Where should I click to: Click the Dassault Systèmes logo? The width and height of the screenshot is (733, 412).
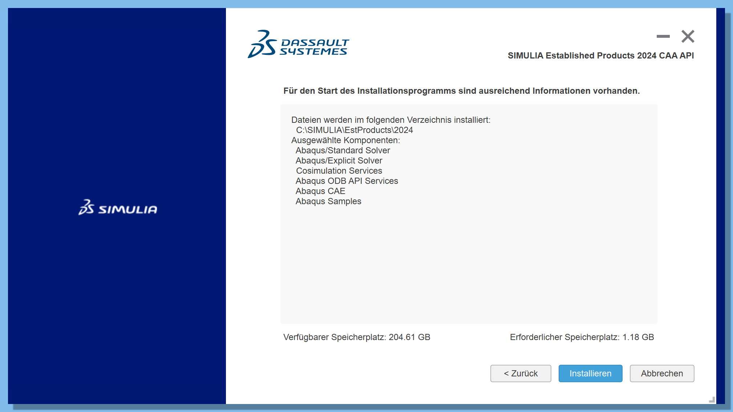click(x=298, y=44)
